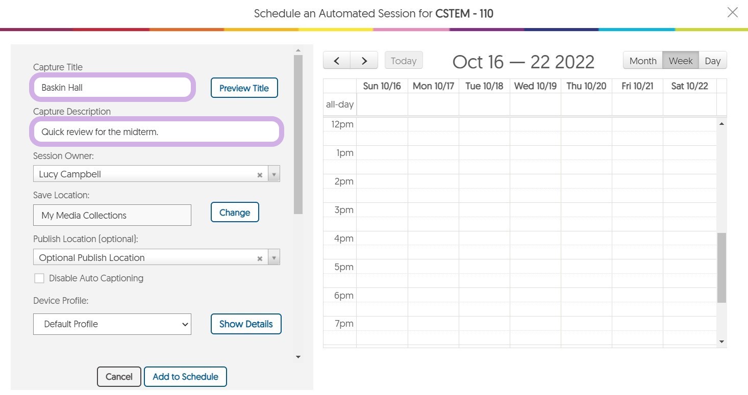Image resolution: width=748 pixels, height=395 pixels.
Task: Click the Add to Schedule button
Action: (185, 377)
